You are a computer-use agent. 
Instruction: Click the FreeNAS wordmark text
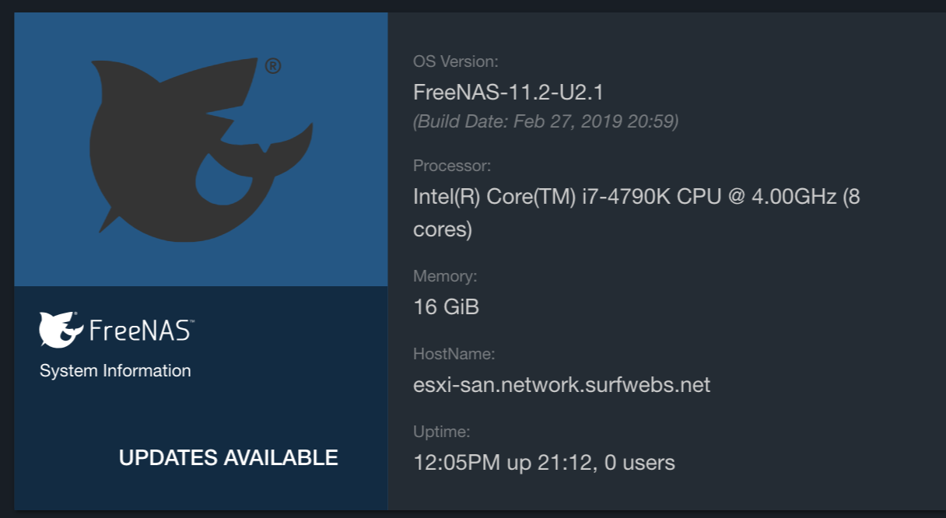pos(142,330)
